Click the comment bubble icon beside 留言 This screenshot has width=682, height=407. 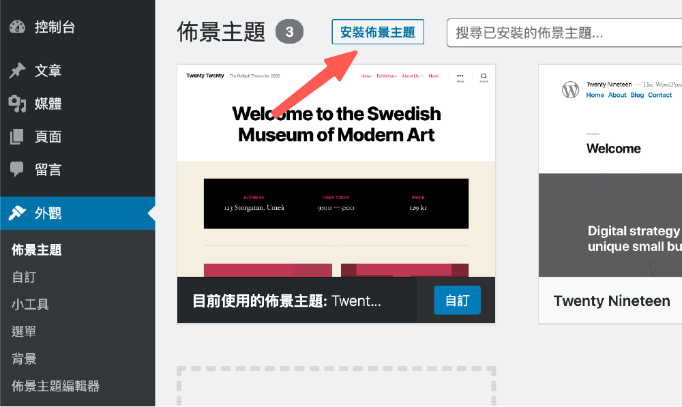pyautogui.click(x=17, y=170)
